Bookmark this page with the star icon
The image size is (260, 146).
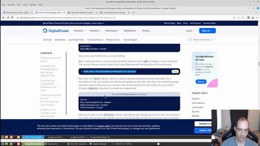pyautogui.click(x=243, y=17)
